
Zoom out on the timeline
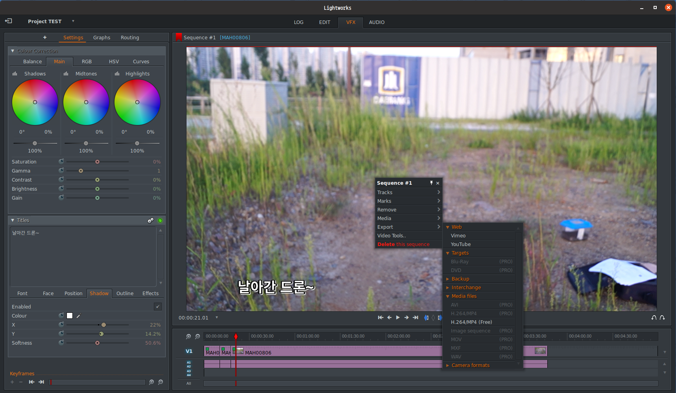click(198, 336)
